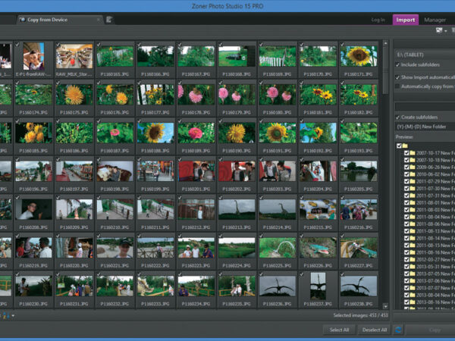Toggle the Include subfolders checkbox
Image resolution: width=455 pixels, height=341 pixels.
pos(398,66)
